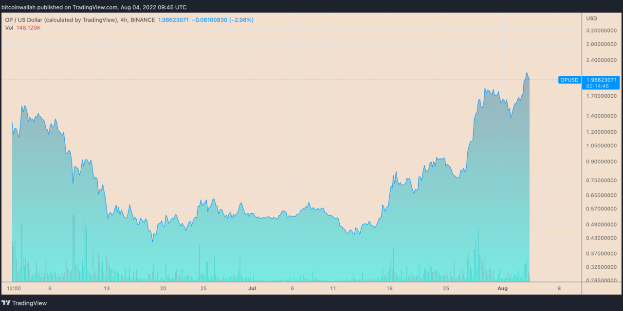Toggle the Vol indicator visibility
Viewport: 623px width, 311px height.
click(9, 28)
